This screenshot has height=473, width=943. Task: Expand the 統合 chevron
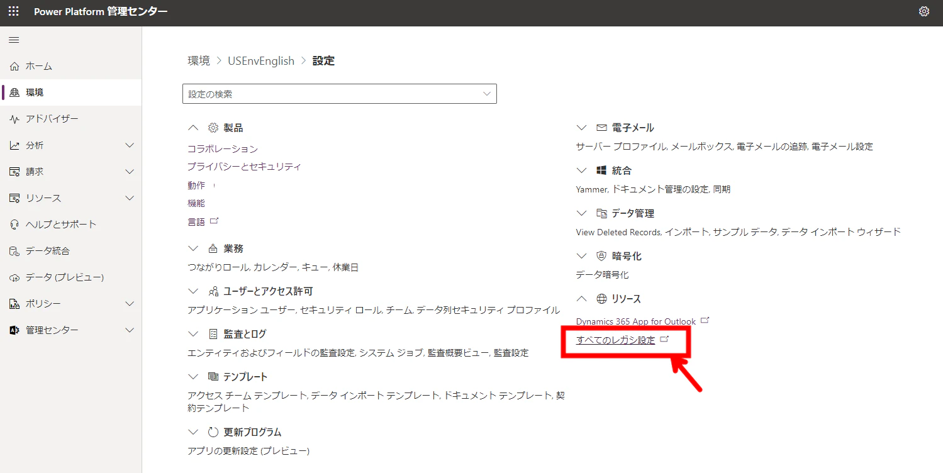pos(582,170)
